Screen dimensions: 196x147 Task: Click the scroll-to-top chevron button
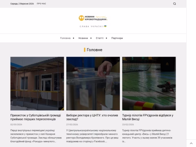[191, 143]
